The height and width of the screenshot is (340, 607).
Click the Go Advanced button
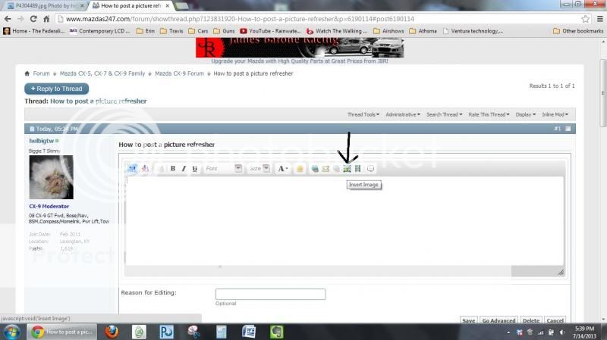[x=498, y=320]
